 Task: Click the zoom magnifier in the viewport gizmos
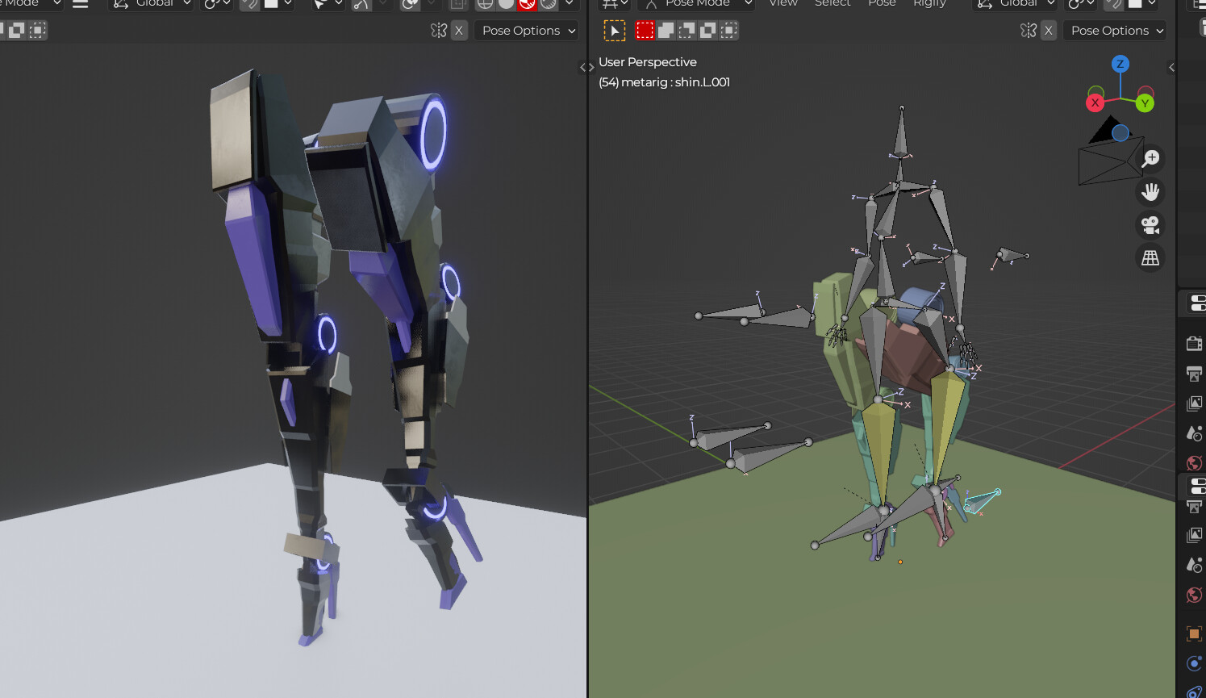pyautogui.click(x=1150, y=158)
